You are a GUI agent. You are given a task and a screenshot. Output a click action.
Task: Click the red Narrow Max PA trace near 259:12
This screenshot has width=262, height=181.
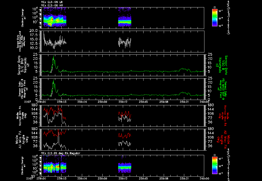(125, 114)
